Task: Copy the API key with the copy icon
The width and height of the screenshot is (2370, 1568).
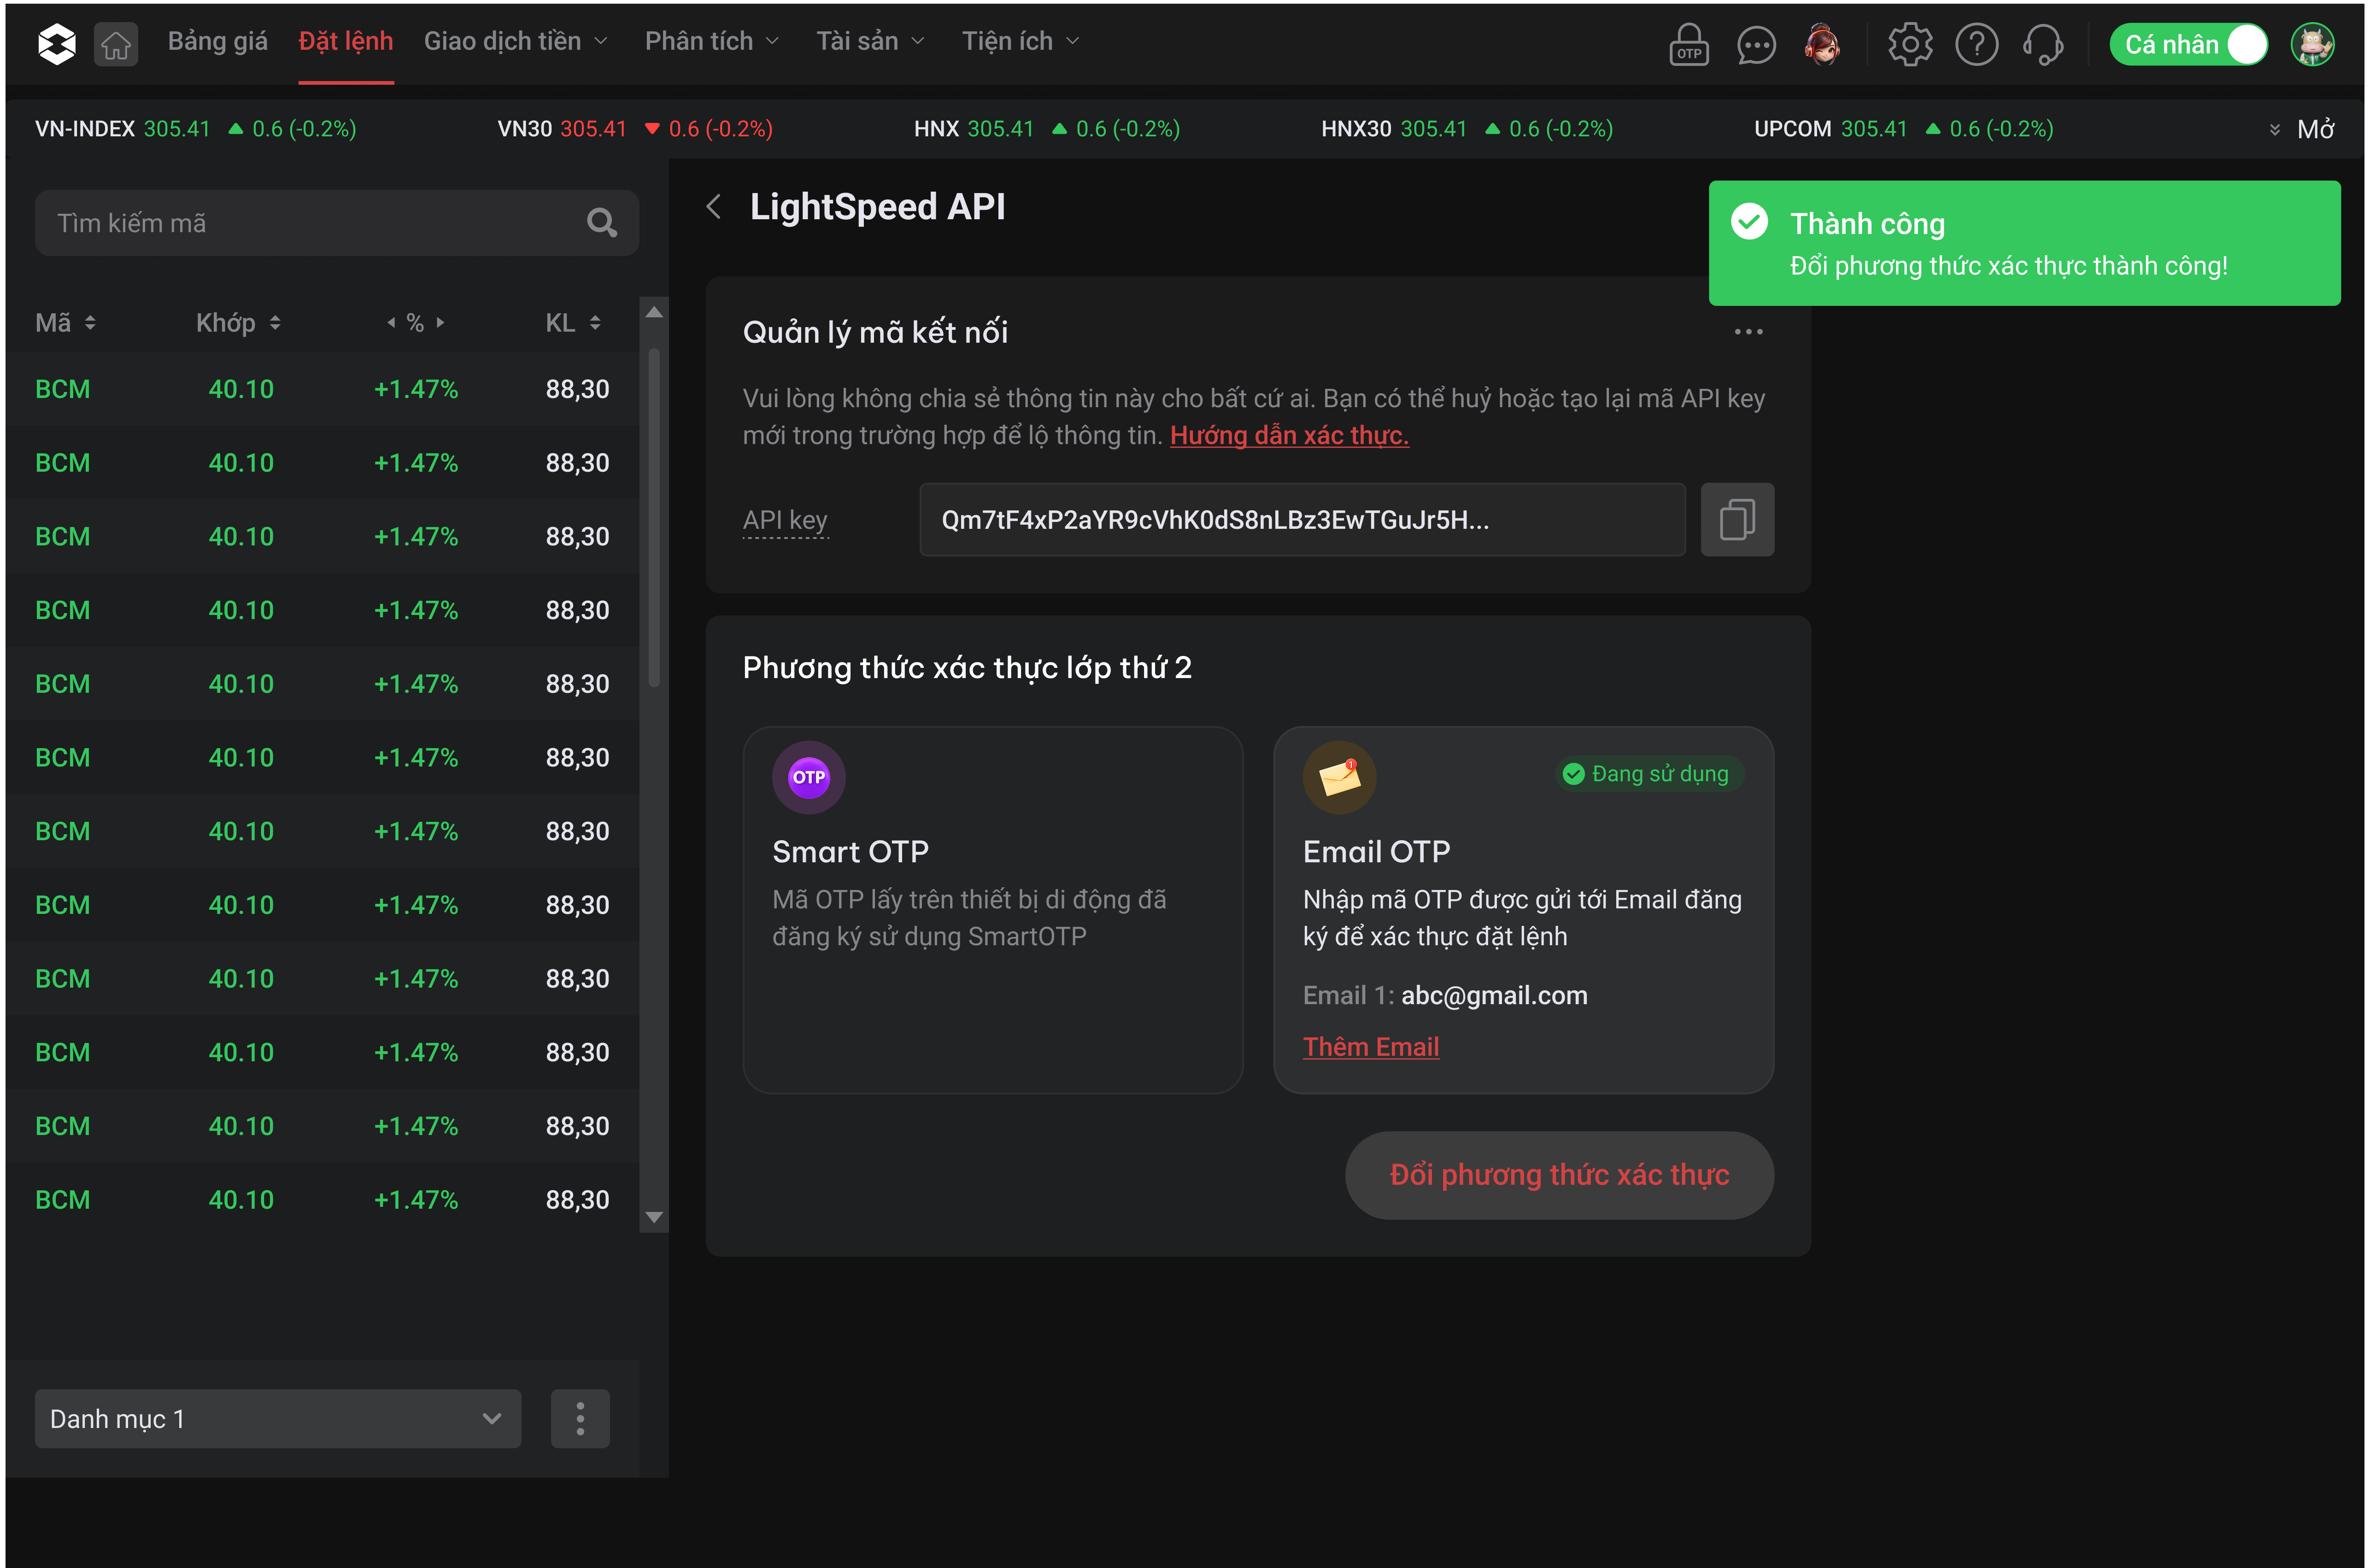Action: point(1737,520)
